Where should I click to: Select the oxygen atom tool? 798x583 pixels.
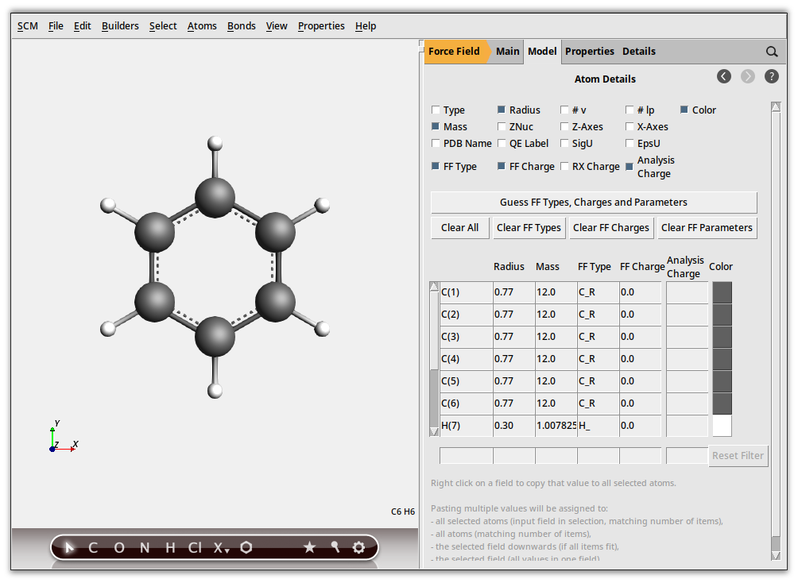tap(118, 547)
